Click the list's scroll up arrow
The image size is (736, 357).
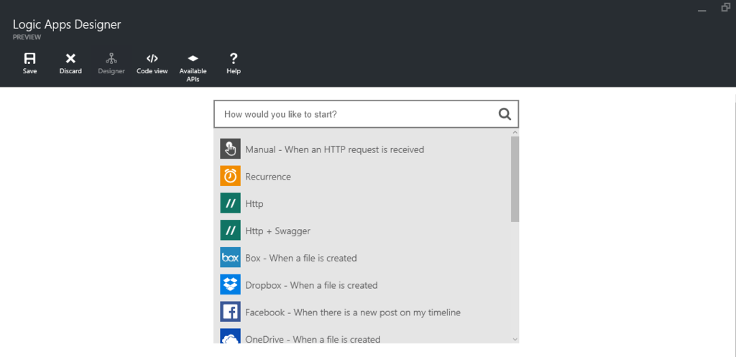(x=515, y=132)
